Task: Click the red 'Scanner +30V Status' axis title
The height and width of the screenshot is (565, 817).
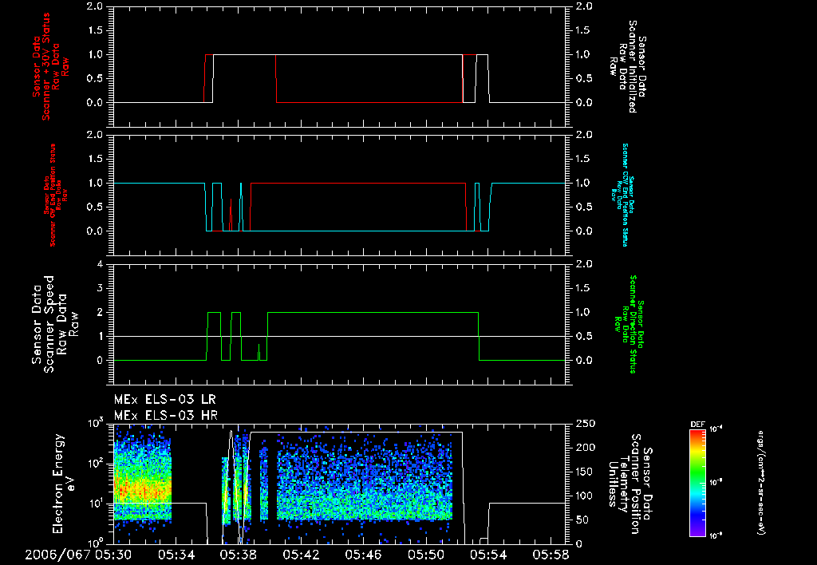Action: pyautogui.click(x=50, y=67)
